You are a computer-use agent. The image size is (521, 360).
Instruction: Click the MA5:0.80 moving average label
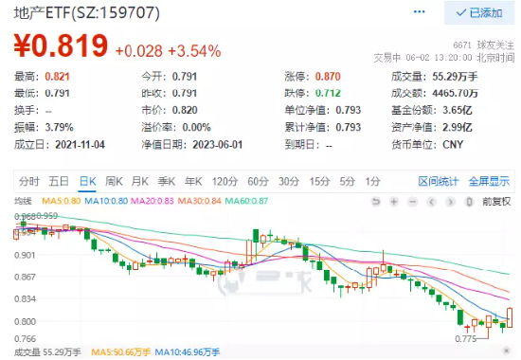[62, 201]
